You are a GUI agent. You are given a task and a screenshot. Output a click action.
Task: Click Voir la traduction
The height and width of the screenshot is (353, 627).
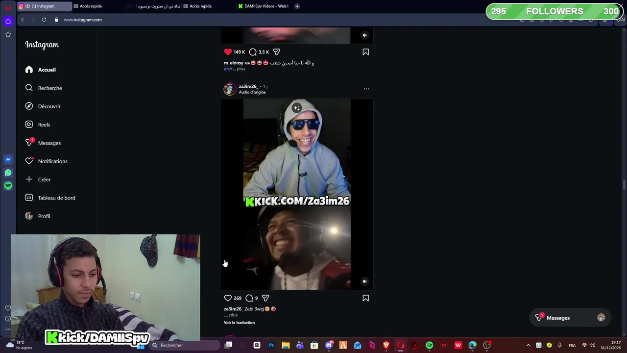pyautogui.click(x=239, y=323)
